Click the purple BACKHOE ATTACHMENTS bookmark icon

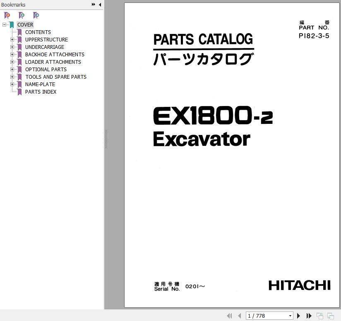click(x=19, y=54)
